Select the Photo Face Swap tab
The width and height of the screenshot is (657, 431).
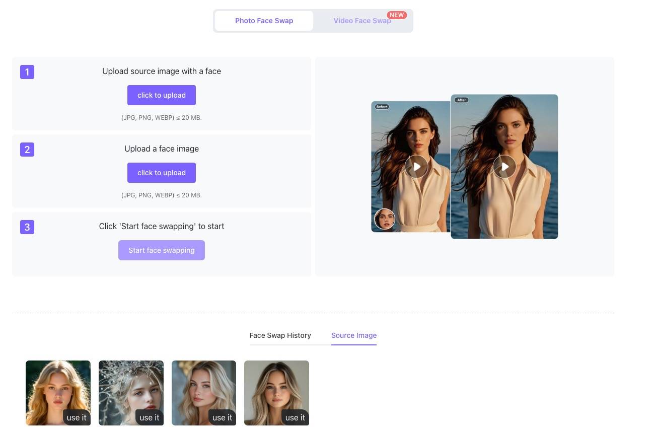(x=264, y=21)
